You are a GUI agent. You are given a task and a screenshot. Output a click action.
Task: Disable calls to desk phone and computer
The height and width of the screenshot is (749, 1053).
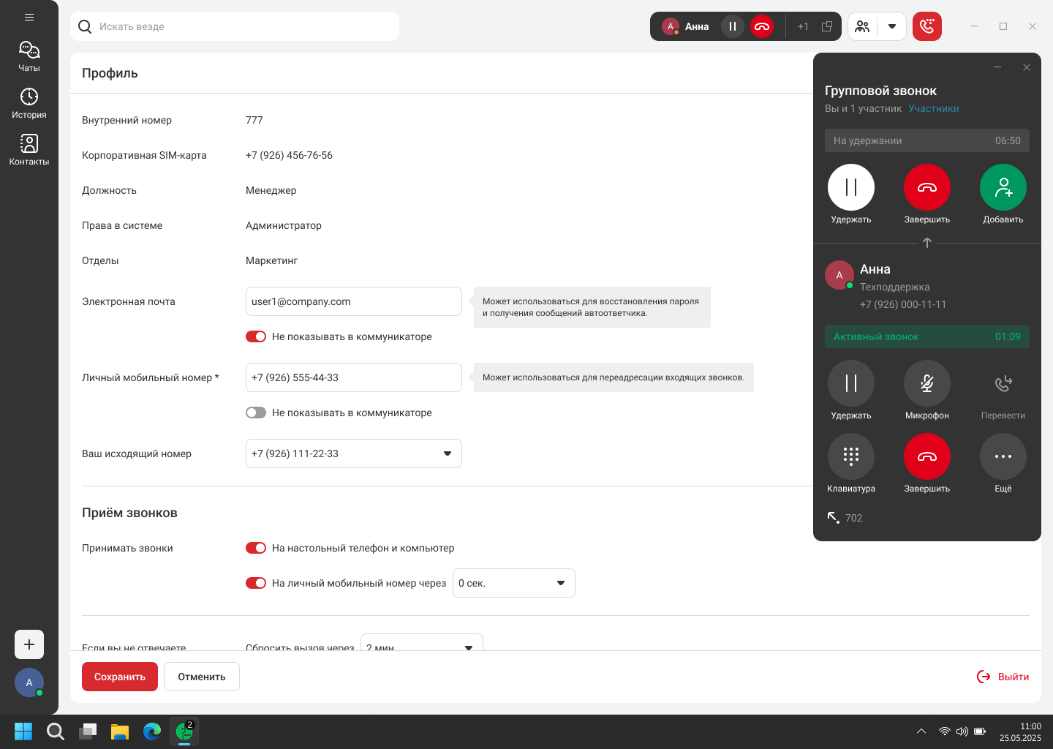point(256,548)
